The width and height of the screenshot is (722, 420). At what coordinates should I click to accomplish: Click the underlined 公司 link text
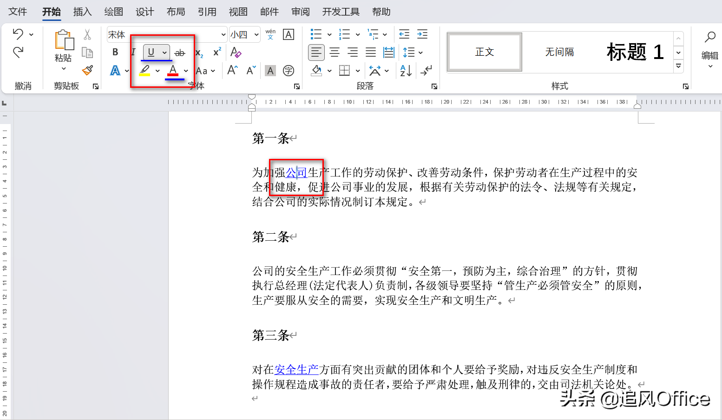tap(296, 173)
